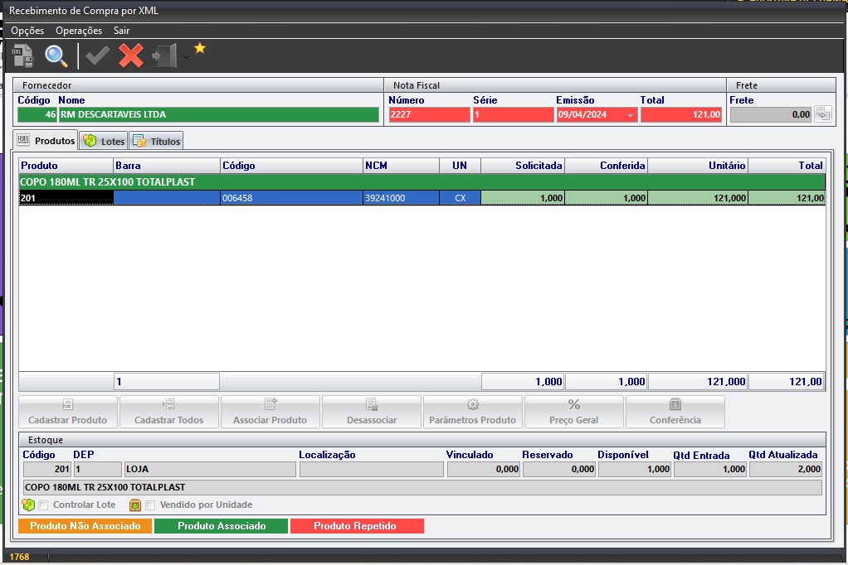Click the Qtd Atualizada field 2,000
The width and height of the screenshot is (848, 565).
[786, 470]
